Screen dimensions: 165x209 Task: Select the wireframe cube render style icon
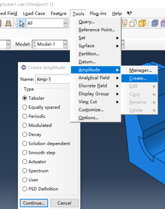(x=124, y=23)
